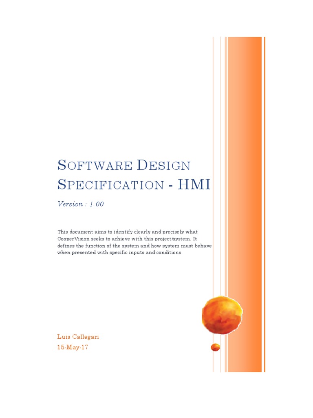Image resolution: width=313 pixels, height=418 pixels.
Task: Click the author name "Luis Callegari"
Action: tap(78, 337)
